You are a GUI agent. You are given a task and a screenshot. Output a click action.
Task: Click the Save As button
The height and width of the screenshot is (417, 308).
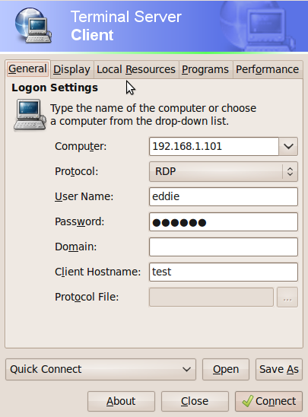(x=279, y=369)
